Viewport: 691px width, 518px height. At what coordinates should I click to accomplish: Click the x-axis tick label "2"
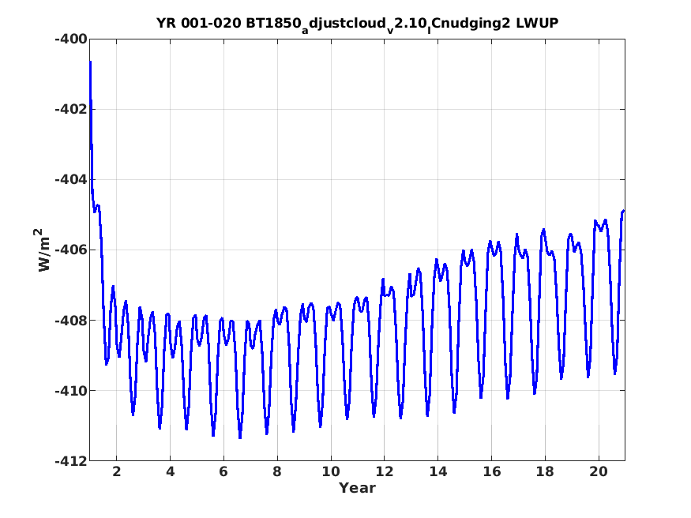pos(116,471)
